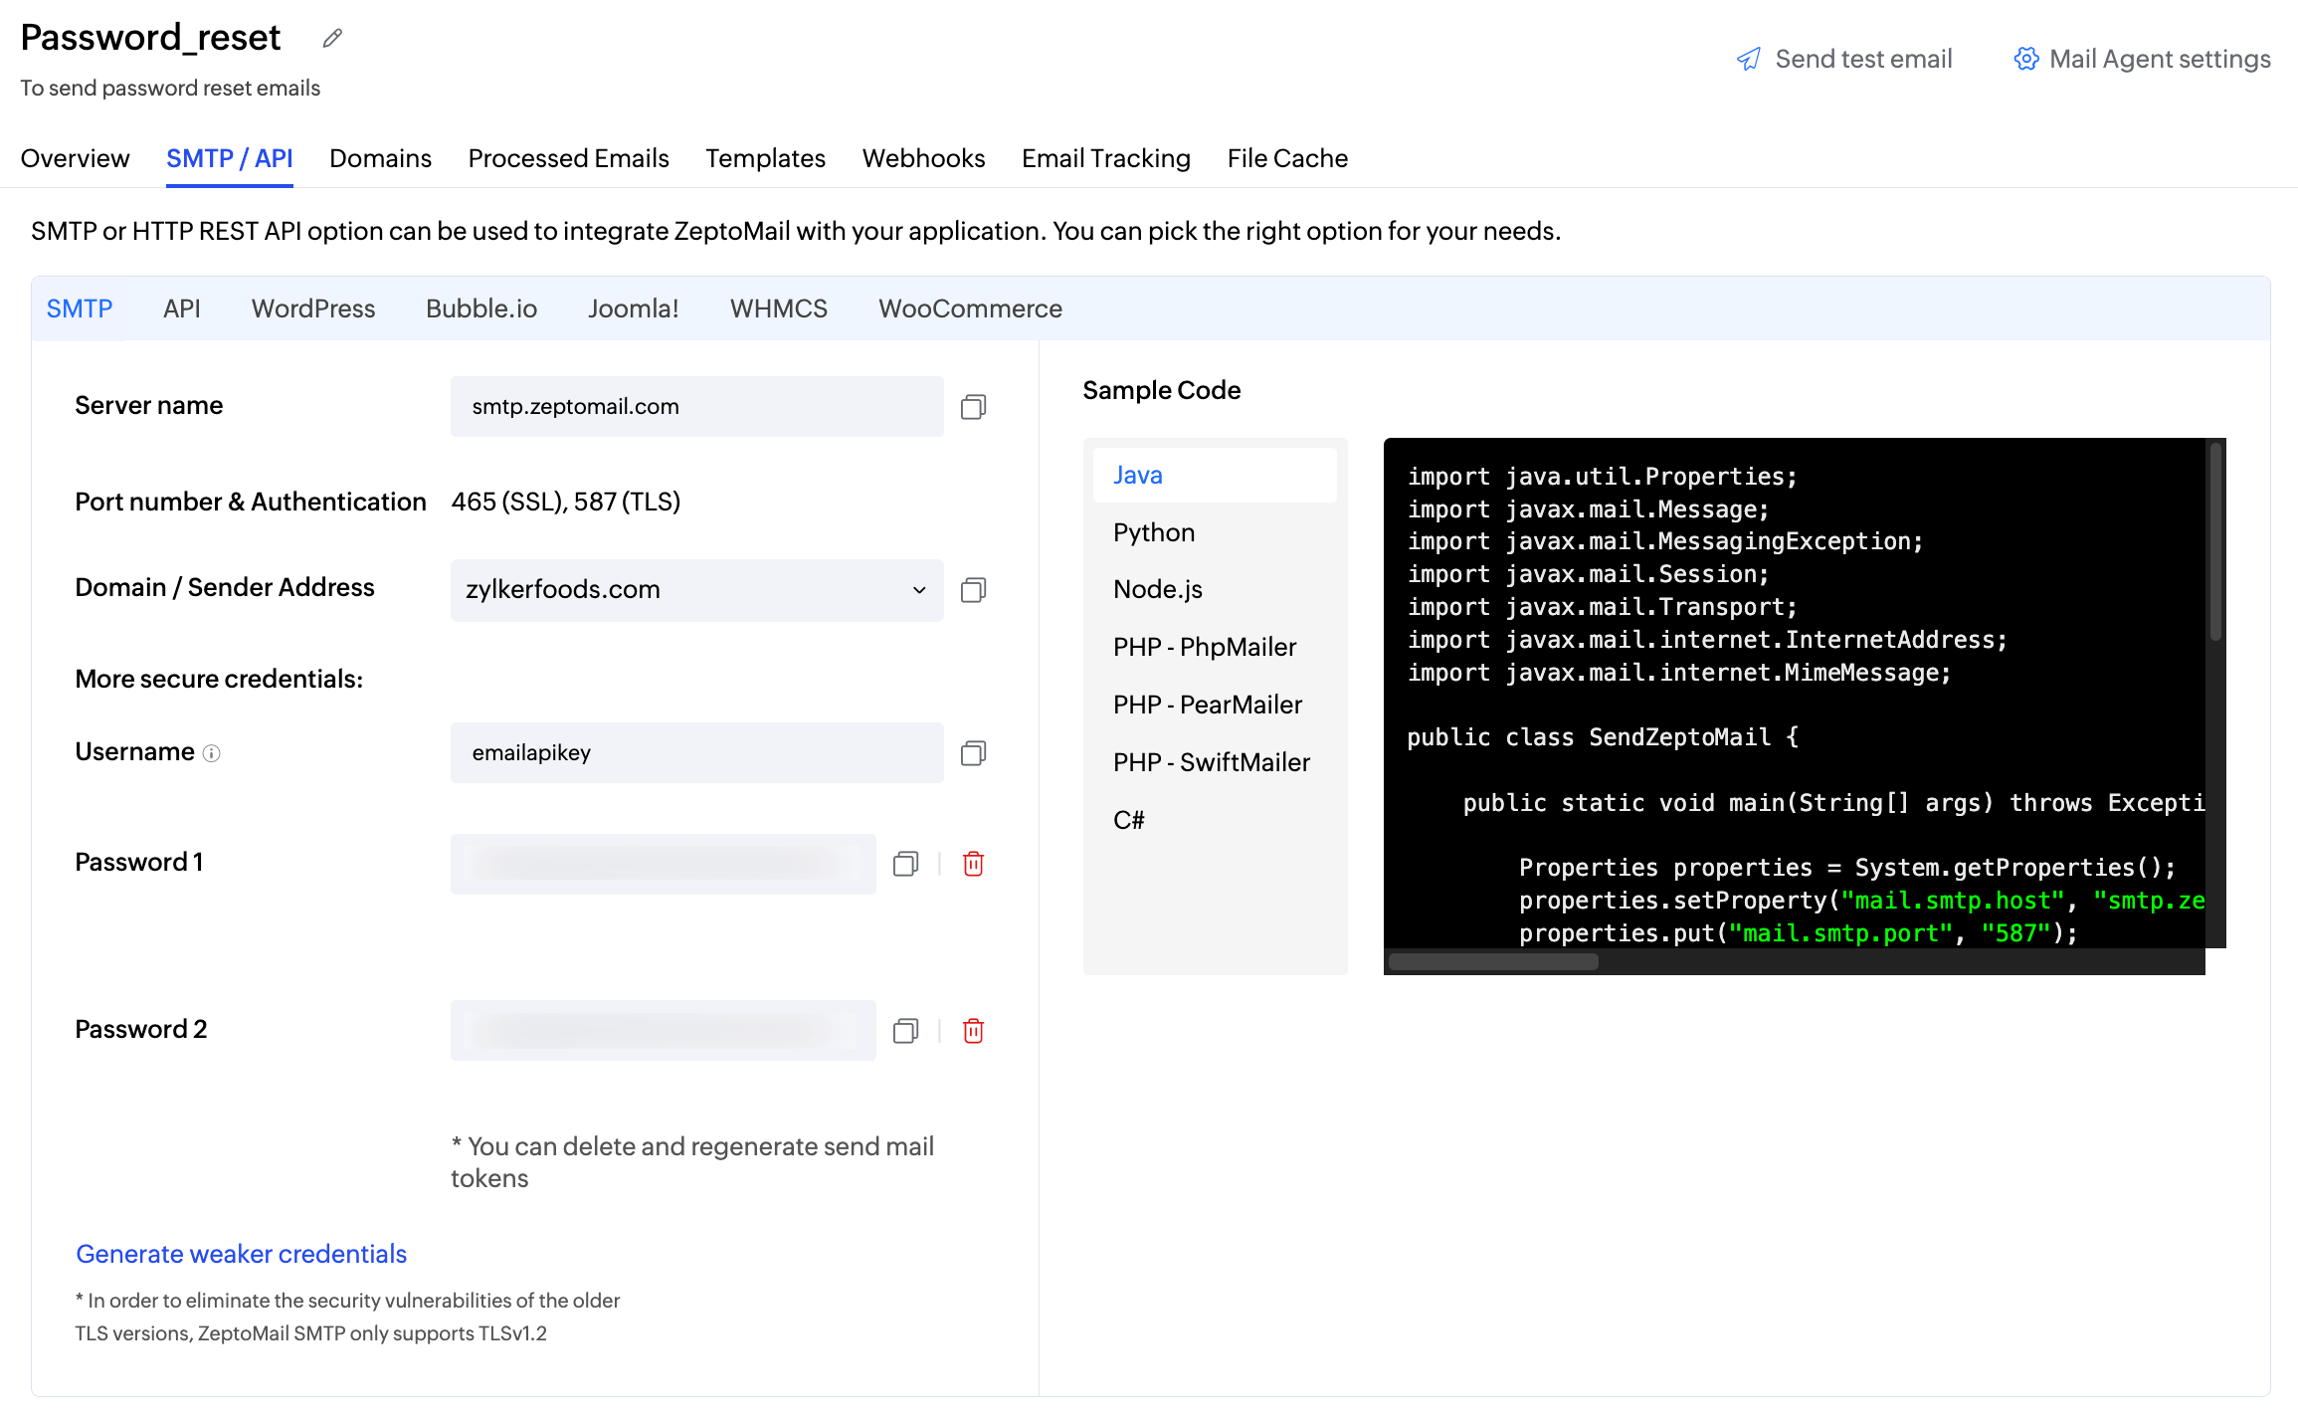This screenshot has width=2298, height=1419.
Task: Click the blurred Password 2 field
Action: click(x=663, y=1030)
